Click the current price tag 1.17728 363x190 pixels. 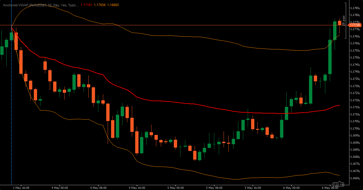355,25
